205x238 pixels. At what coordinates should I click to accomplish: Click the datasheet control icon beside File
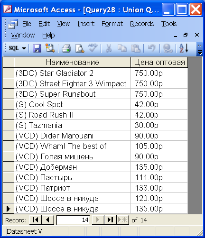13,24
